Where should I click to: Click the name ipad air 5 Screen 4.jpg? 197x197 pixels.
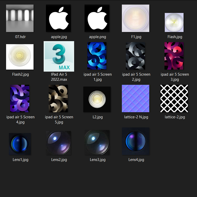coord(20,120)
